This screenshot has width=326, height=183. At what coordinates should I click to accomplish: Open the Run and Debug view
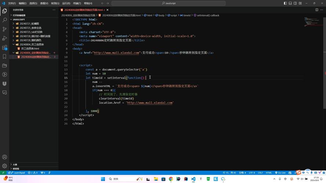4,38
